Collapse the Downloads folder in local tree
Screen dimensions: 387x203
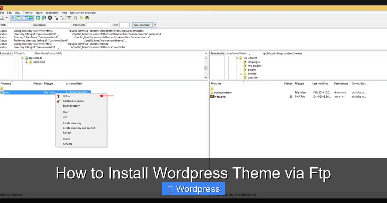[x=23, y=58]
